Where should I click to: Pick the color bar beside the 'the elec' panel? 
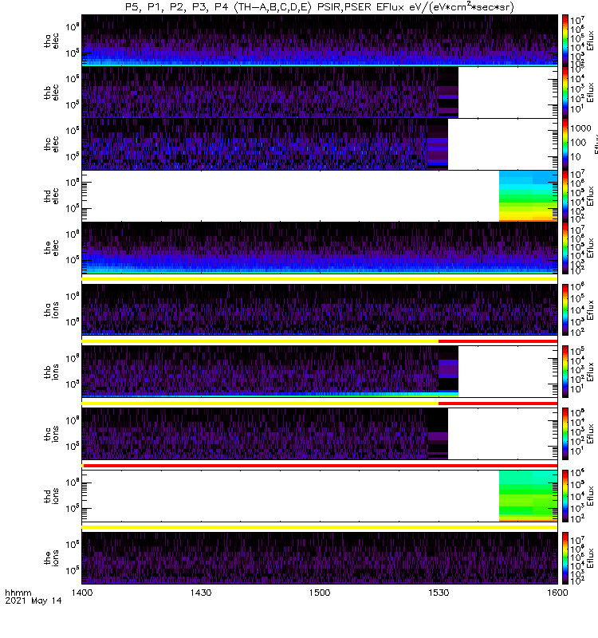pos(565,247)
